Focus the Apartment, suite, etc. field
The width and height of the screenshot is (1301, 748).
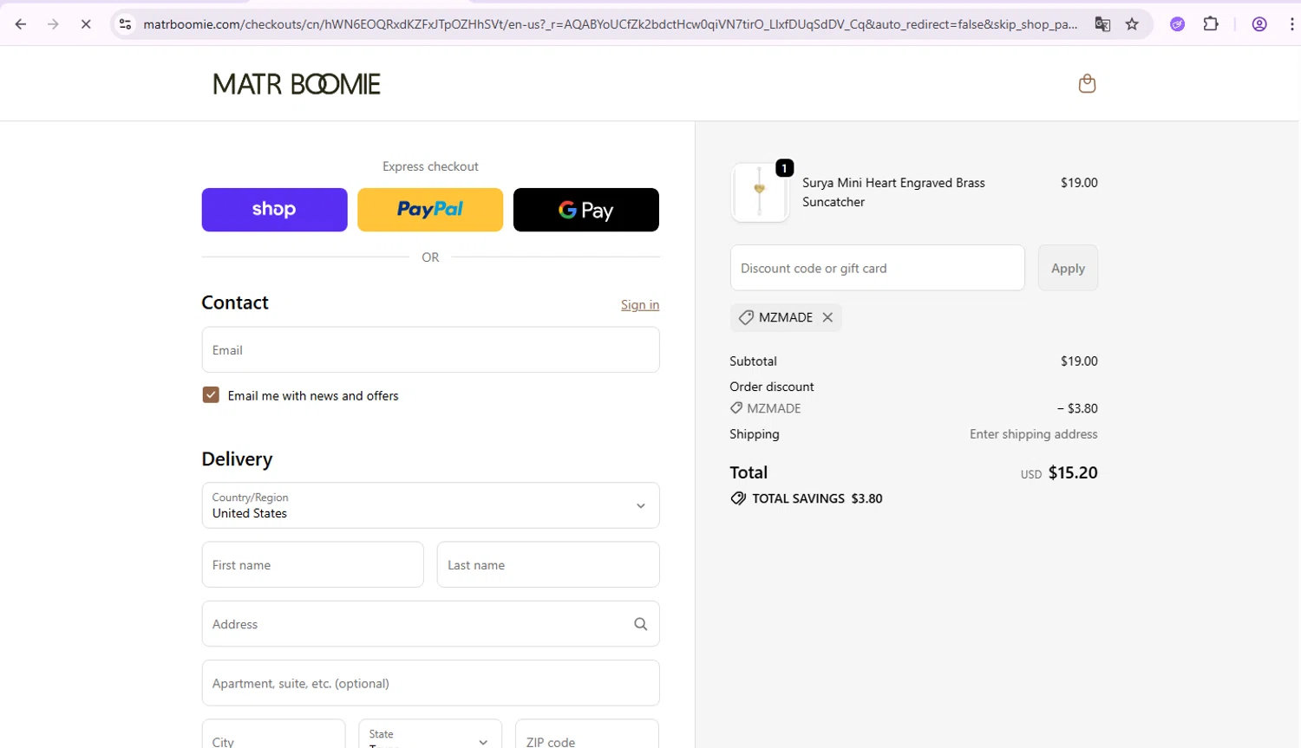pos(430,683)
